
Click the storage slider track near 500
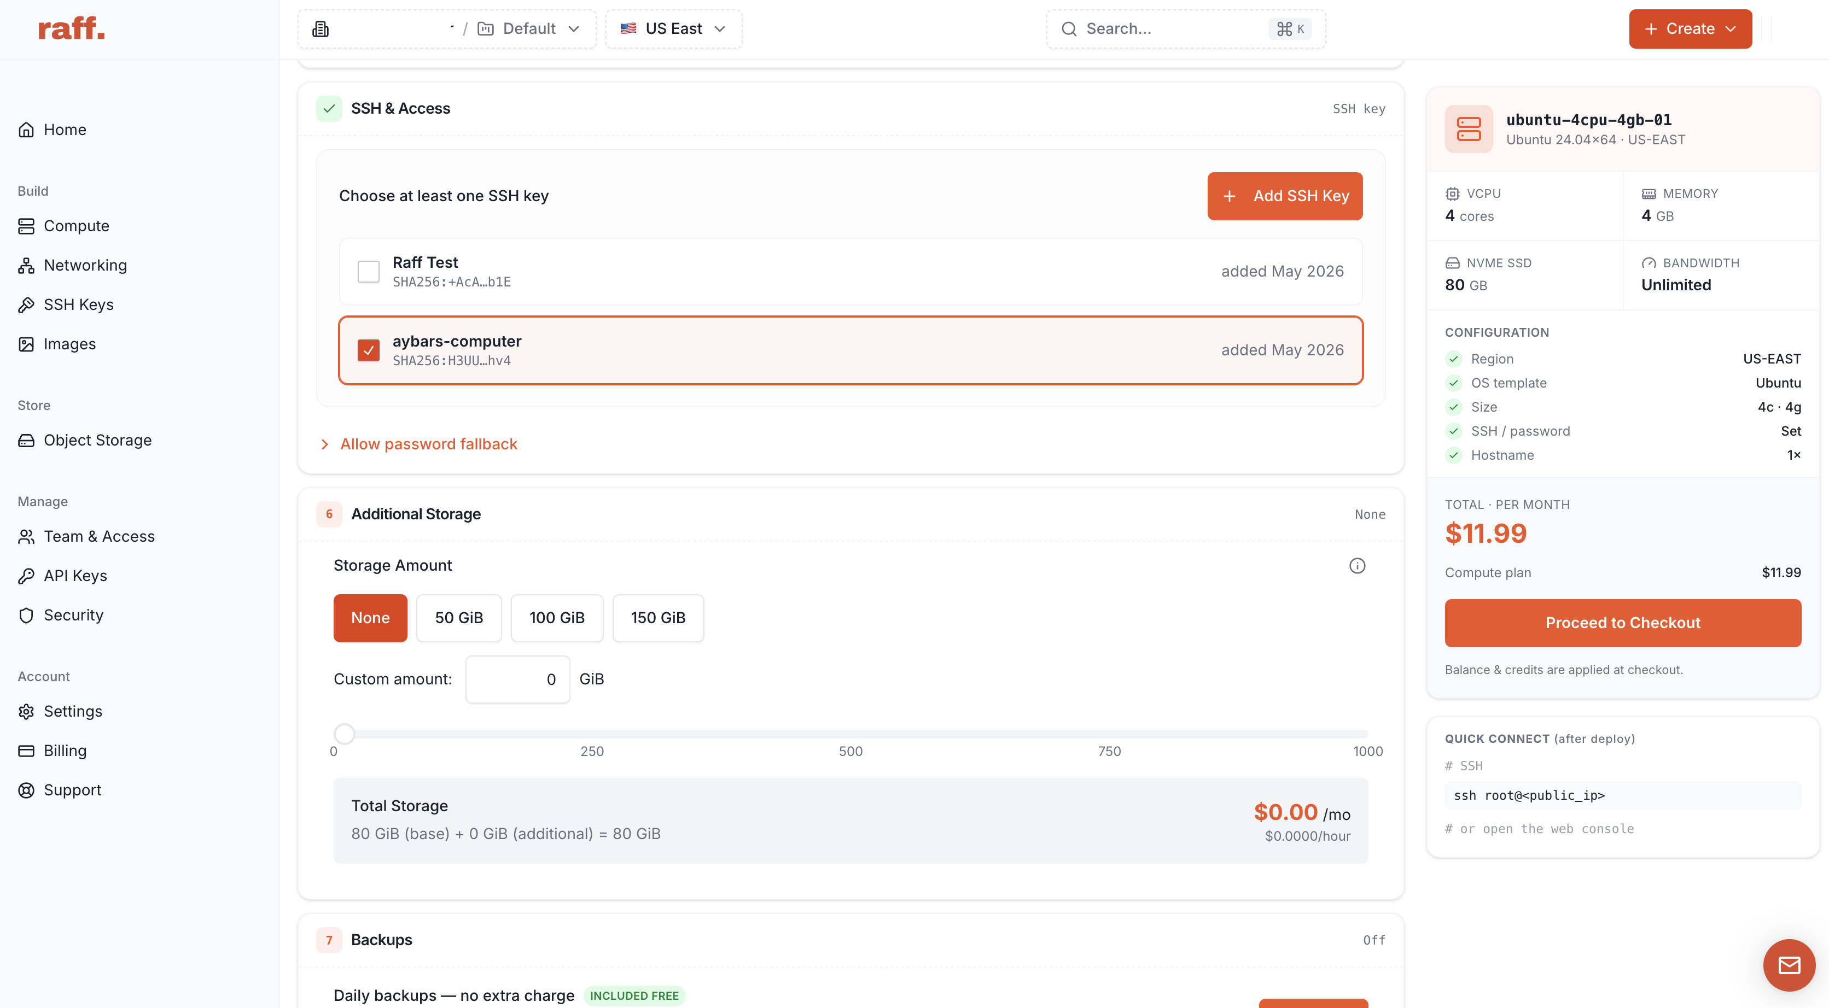coord(851,734)
